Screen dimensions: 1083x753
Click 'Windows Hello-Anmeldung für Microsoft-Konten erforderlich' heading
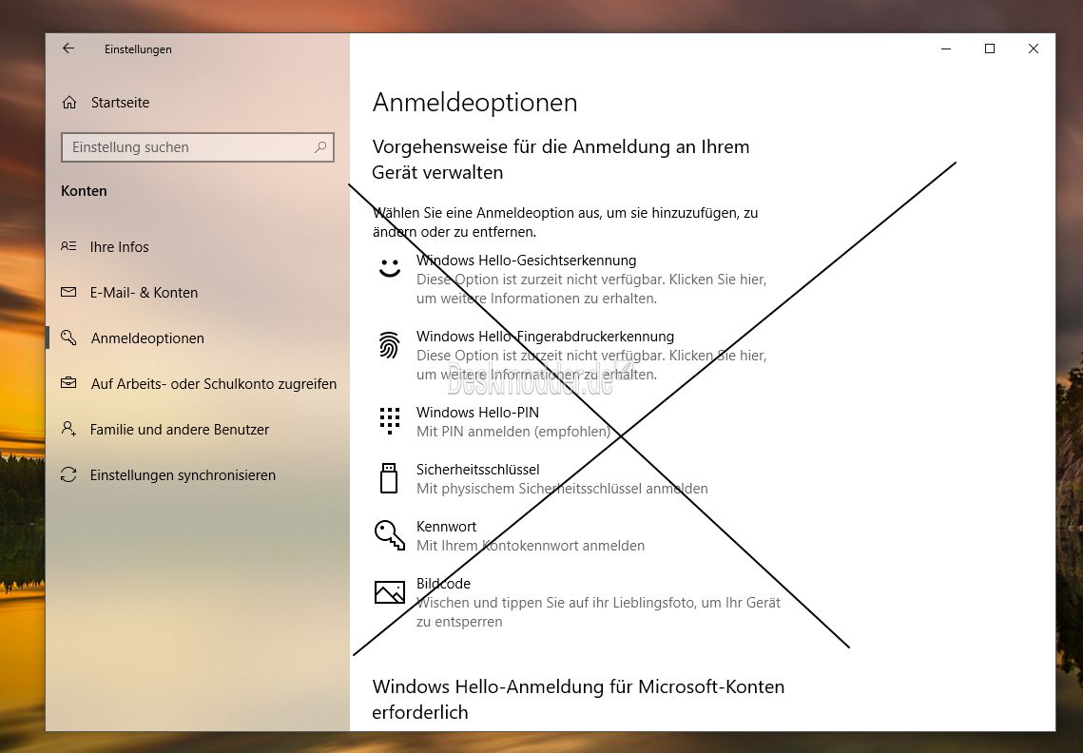[578, 699]
